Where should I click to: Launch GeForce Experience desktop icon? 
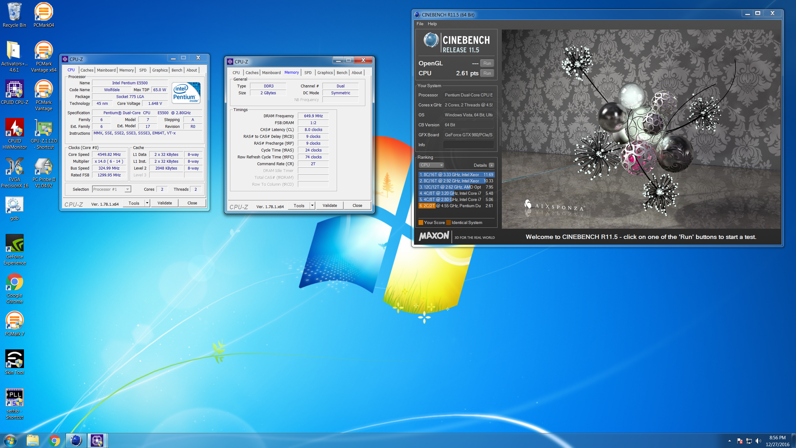pyautogui.click(x=14, y=250)
